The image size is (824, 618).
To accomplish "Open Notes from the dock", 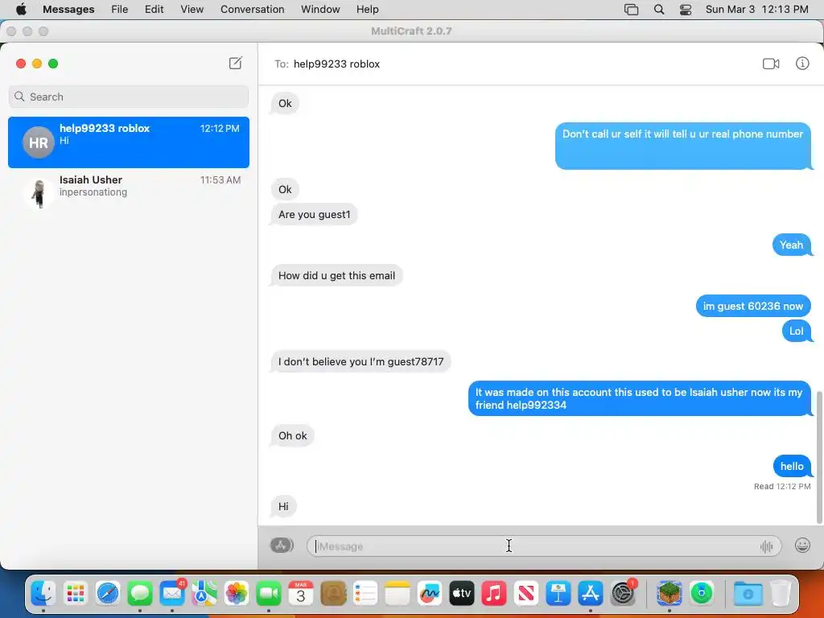I will [398, 593].
